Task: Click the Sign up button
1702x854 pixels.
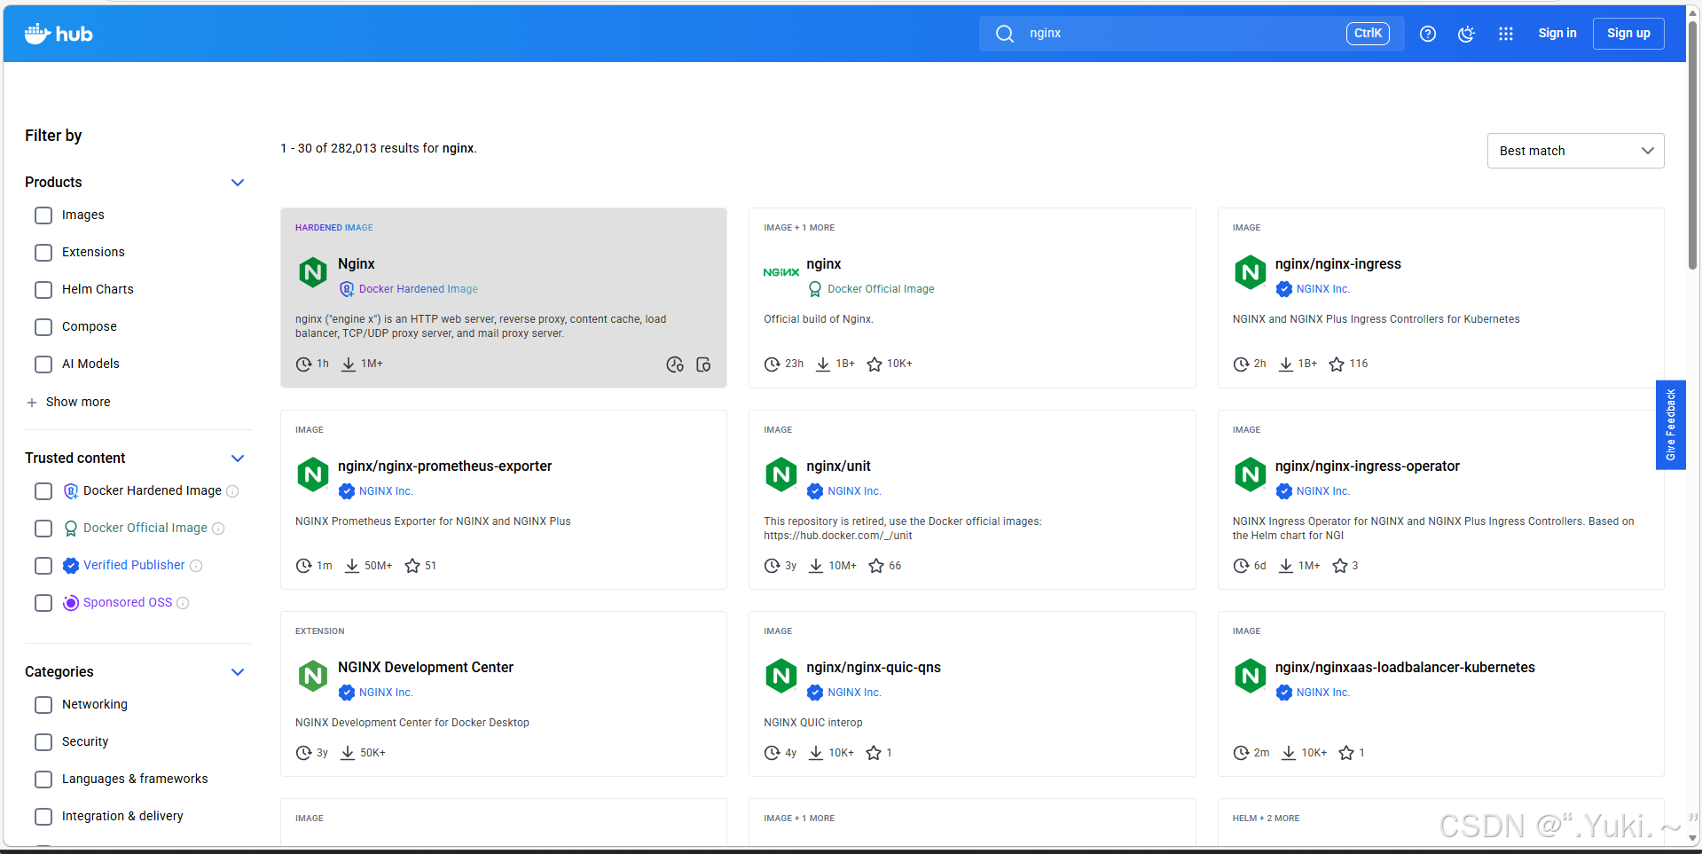Action: [1628, 34]
